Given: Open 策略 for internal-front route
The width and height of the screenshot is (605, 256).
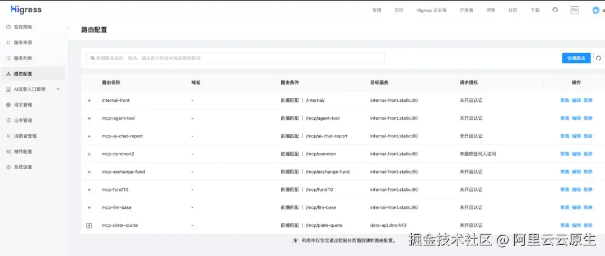Looking at the screenshot, I should point(565,100).
